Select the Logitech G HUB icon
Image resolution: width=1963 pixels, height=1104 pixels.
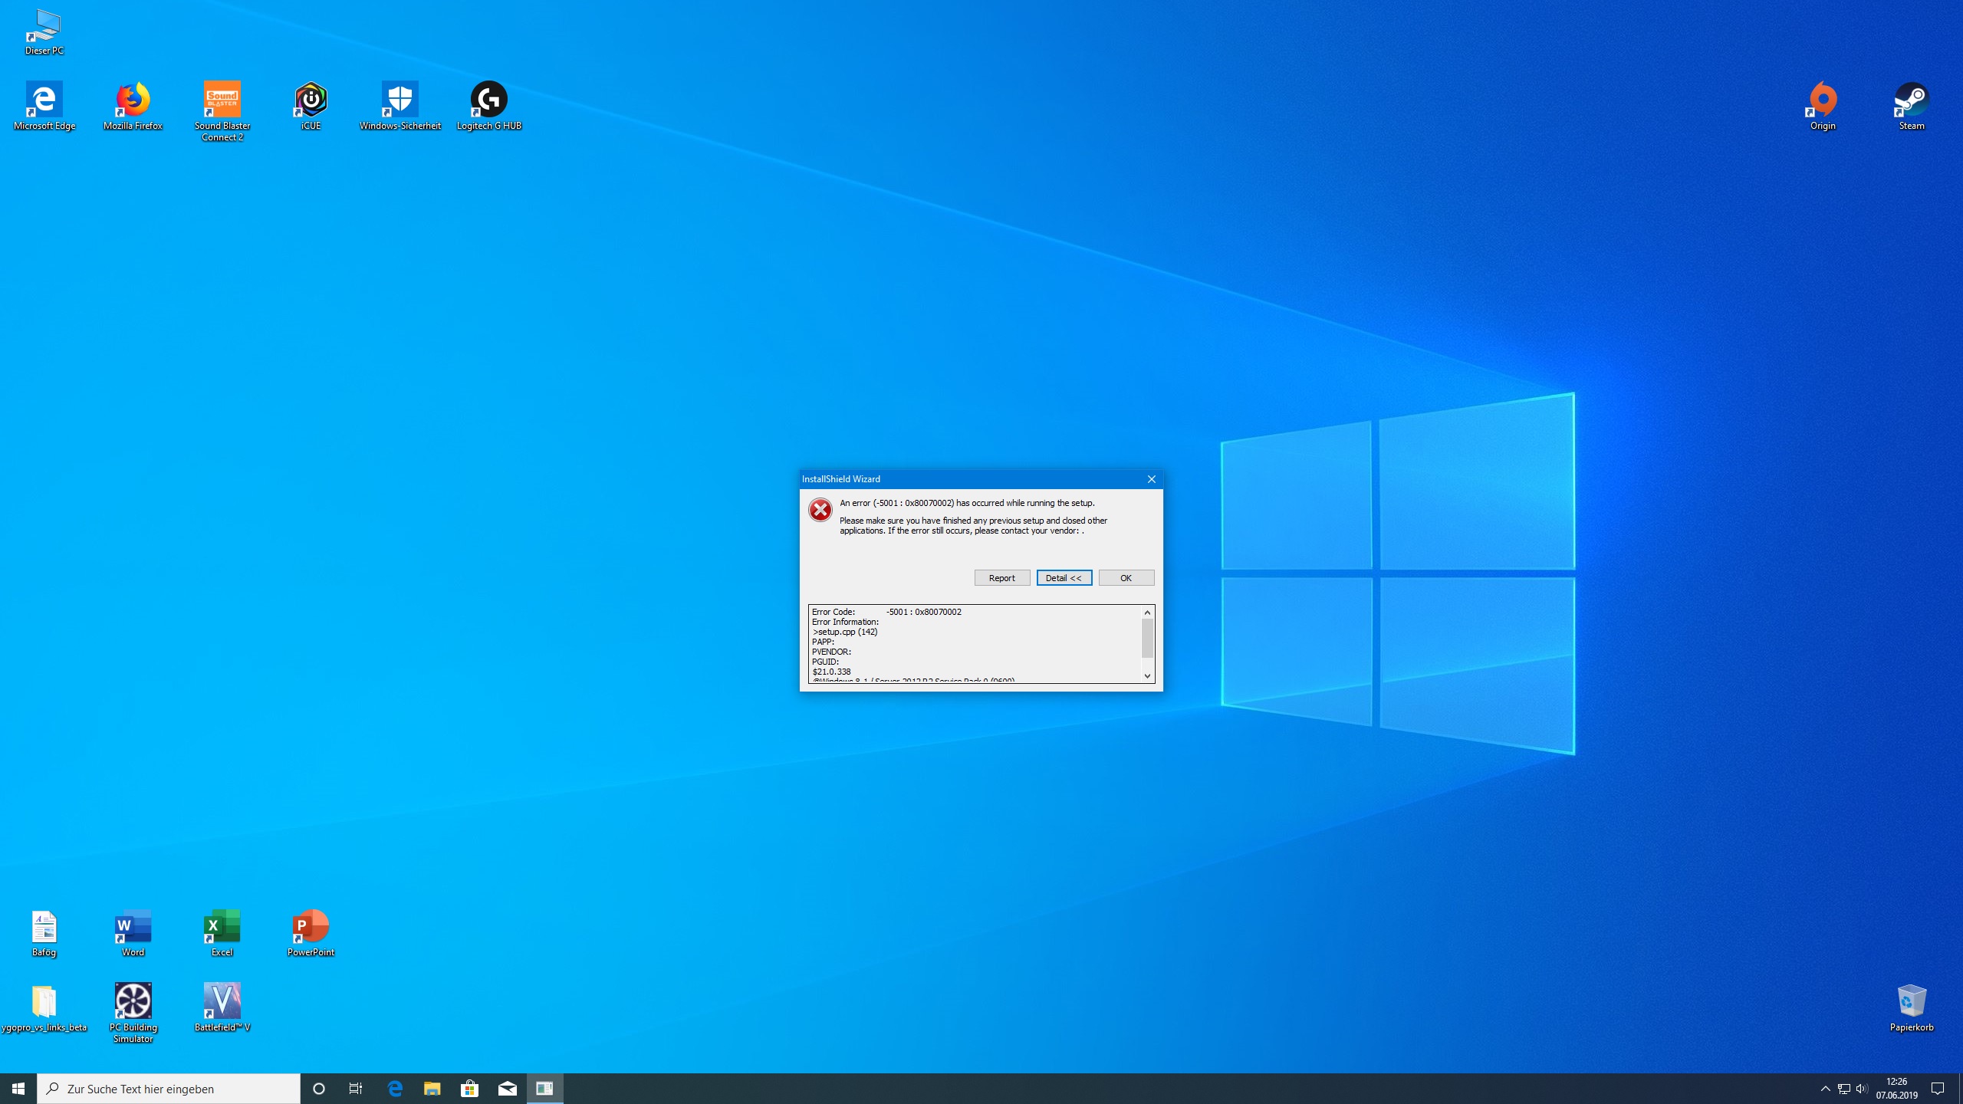[x=488, y=100]
